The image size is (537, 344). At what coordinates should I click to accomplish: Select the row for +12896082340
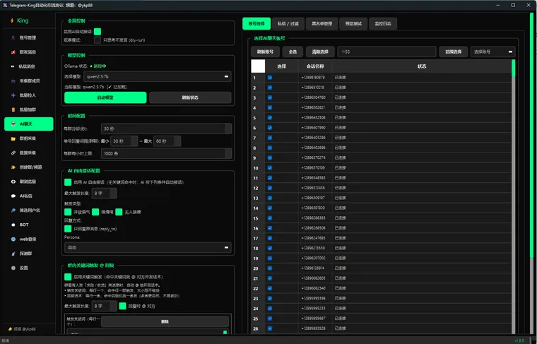point(381,288)
